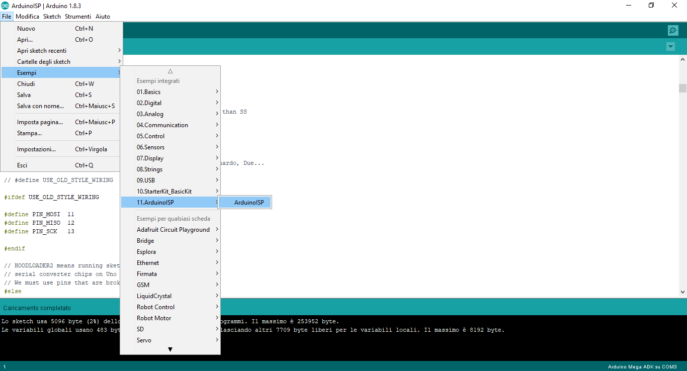The width and height of the screenshot is (687, 371).
Task: Expand 10.StarterKit_BasicKit examples
Action: (x=170, y=192)
